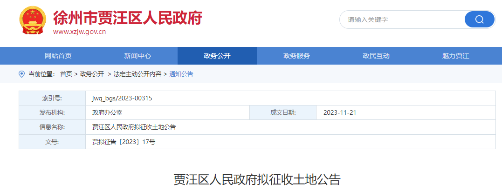
Task: Click 通知公告 breadcrumb link
Action: [181, 74]
